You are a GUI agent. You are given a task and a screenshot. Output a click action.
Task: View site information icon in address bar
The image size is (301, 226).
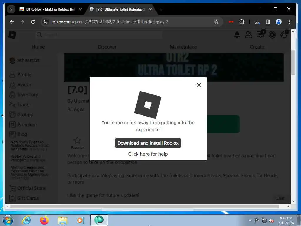pos(46,22)
